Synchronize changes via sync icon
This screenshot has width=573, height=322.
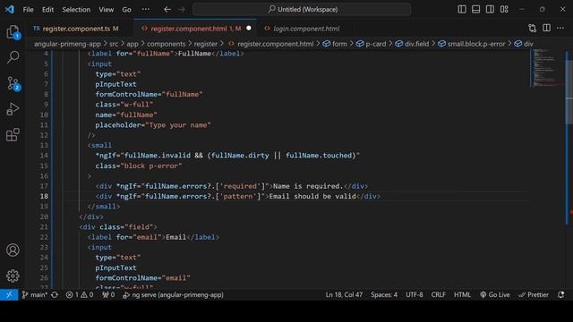[55, 294]
